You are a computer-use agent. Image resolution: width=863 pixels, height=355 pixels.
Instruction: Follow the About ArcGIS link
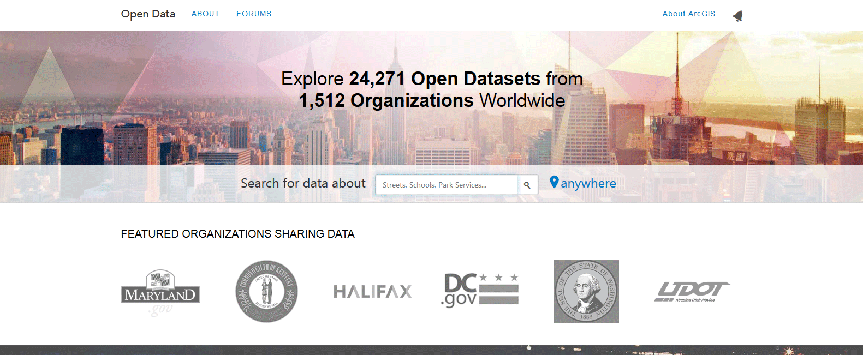coord(688,14)
